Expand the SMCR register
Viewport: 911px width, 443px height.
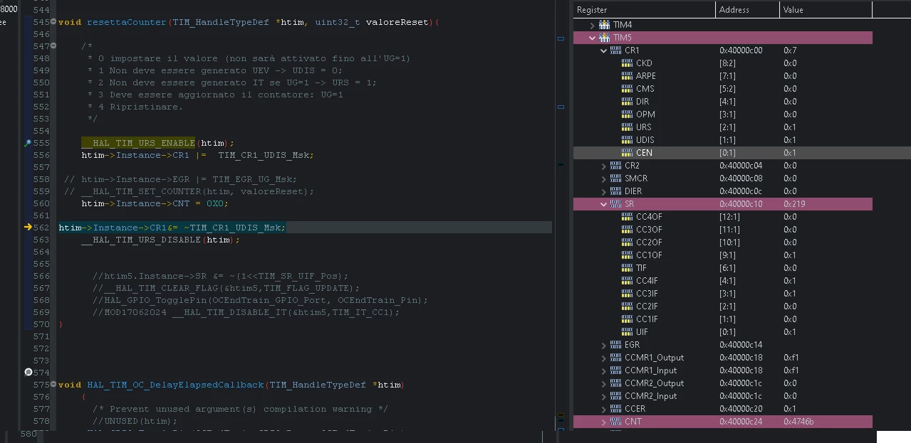point(604,178)
